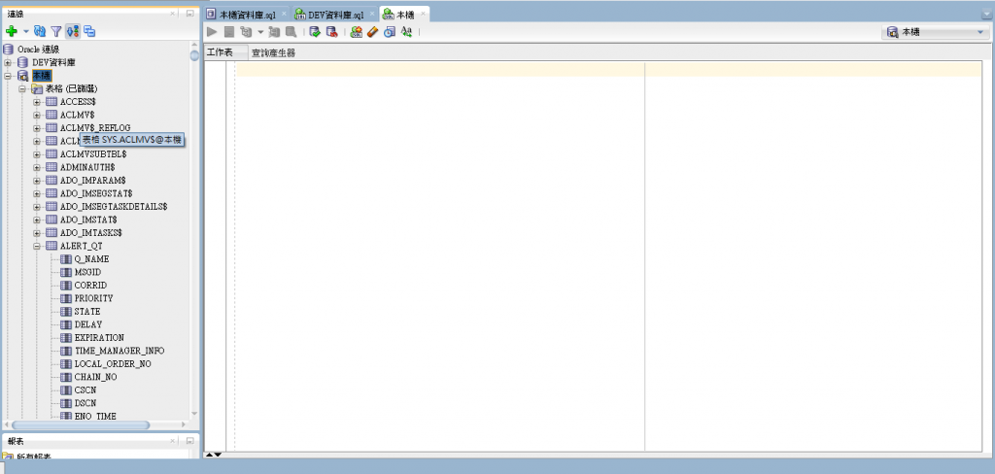Click the splitter arrows below the editor
This screenshot has height=474, width=995.
(x=213, y=455)
